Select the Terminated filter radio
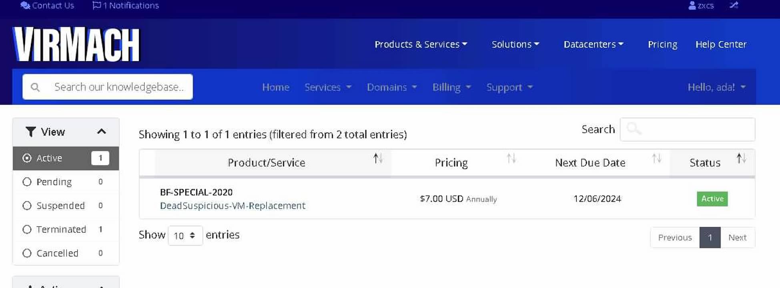Viewport: 780px width, 288px height. click(27, 230)
